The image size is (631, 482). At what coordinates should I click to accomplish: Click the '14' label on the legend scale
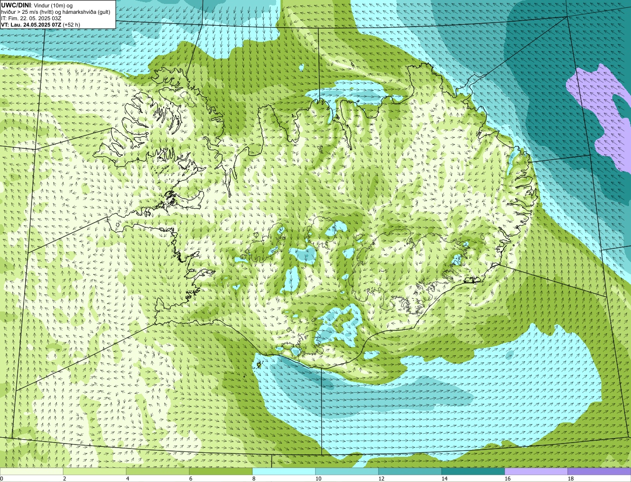(445, 479)
